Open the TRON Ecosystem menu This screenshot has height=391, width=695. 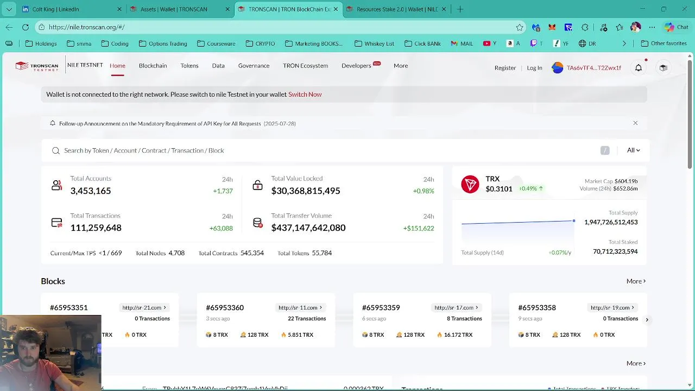pos(305,66)
